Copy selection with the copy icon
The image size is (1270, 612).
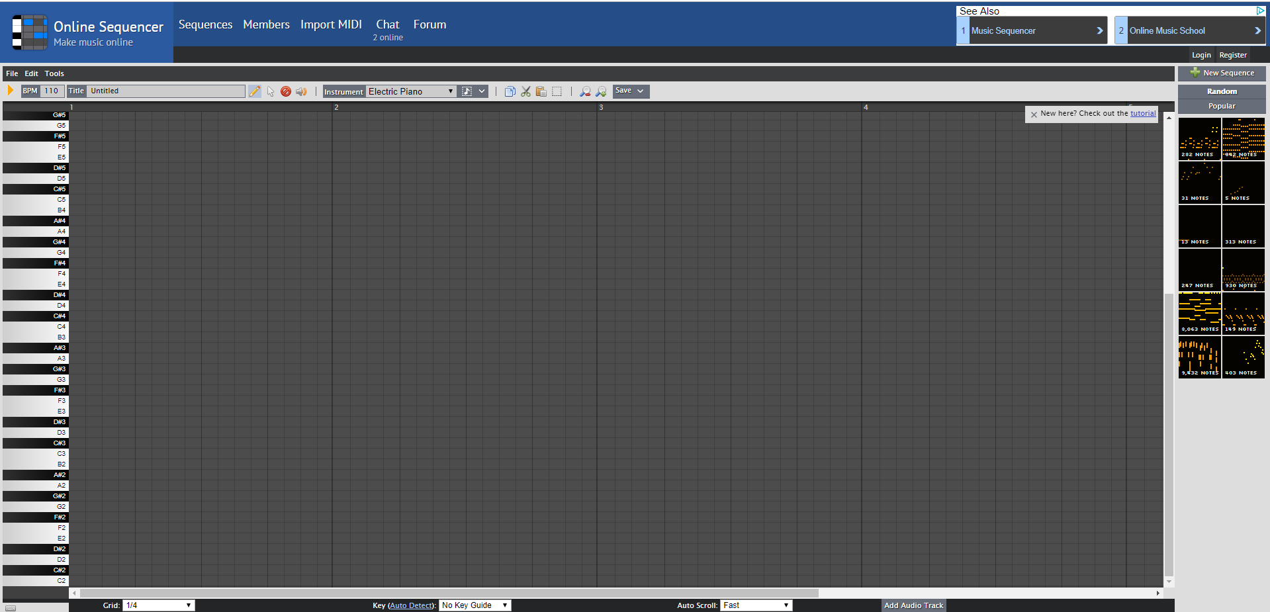(x=510, y=91)
